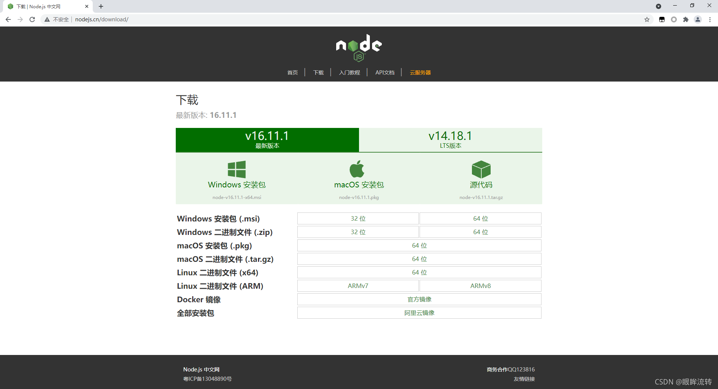Download the ARMv7 Linux binary
Image resolution: width=718 pixels, height=389 pixels.
click(x=358, y=286)
